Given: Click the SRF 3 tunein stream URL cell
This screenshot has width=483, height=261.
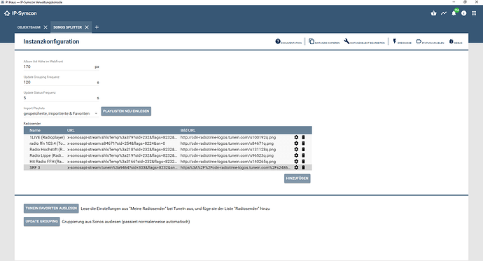Looking at the screenshot, I should 122,167.
